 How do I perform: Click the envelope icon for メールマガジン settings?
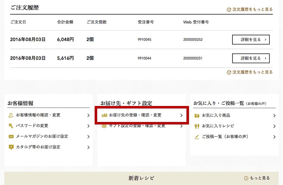click(x=11, y=136)
